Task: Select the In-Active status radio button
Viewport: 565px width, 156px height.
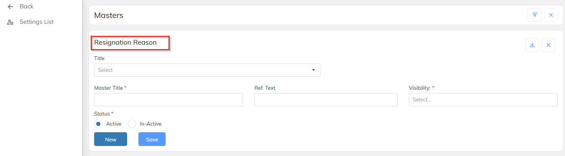Action: (132, 124)
